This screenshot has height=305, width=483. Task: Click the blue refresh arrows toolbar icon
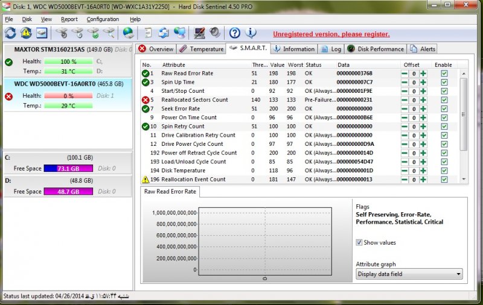[x=10, y=33]
